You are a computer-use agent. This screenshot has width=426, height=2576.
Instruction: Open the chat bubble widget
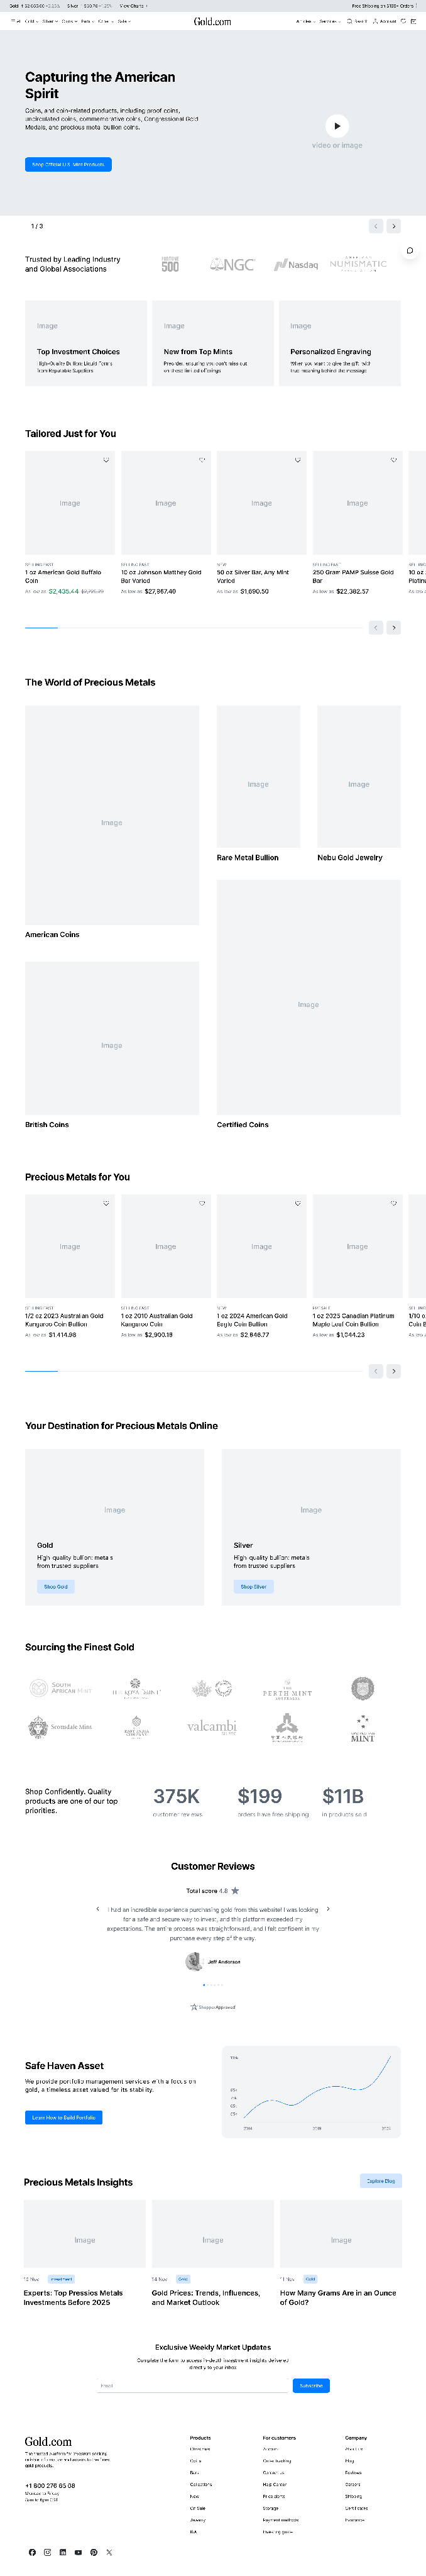(409, 250)
